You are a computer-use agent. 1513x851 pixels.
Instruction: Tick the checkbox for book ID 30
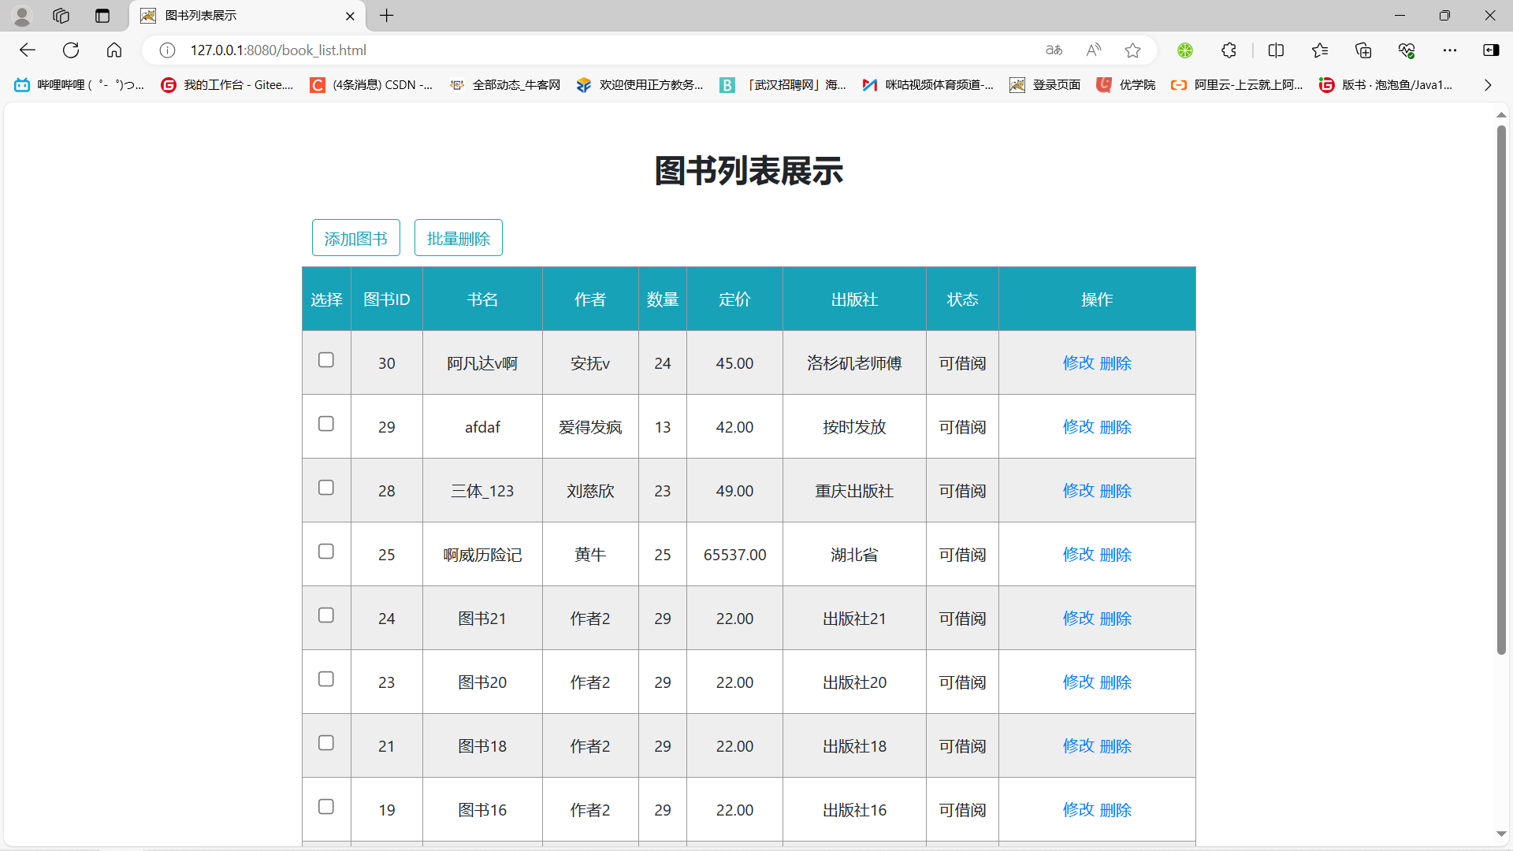point(326,360)
